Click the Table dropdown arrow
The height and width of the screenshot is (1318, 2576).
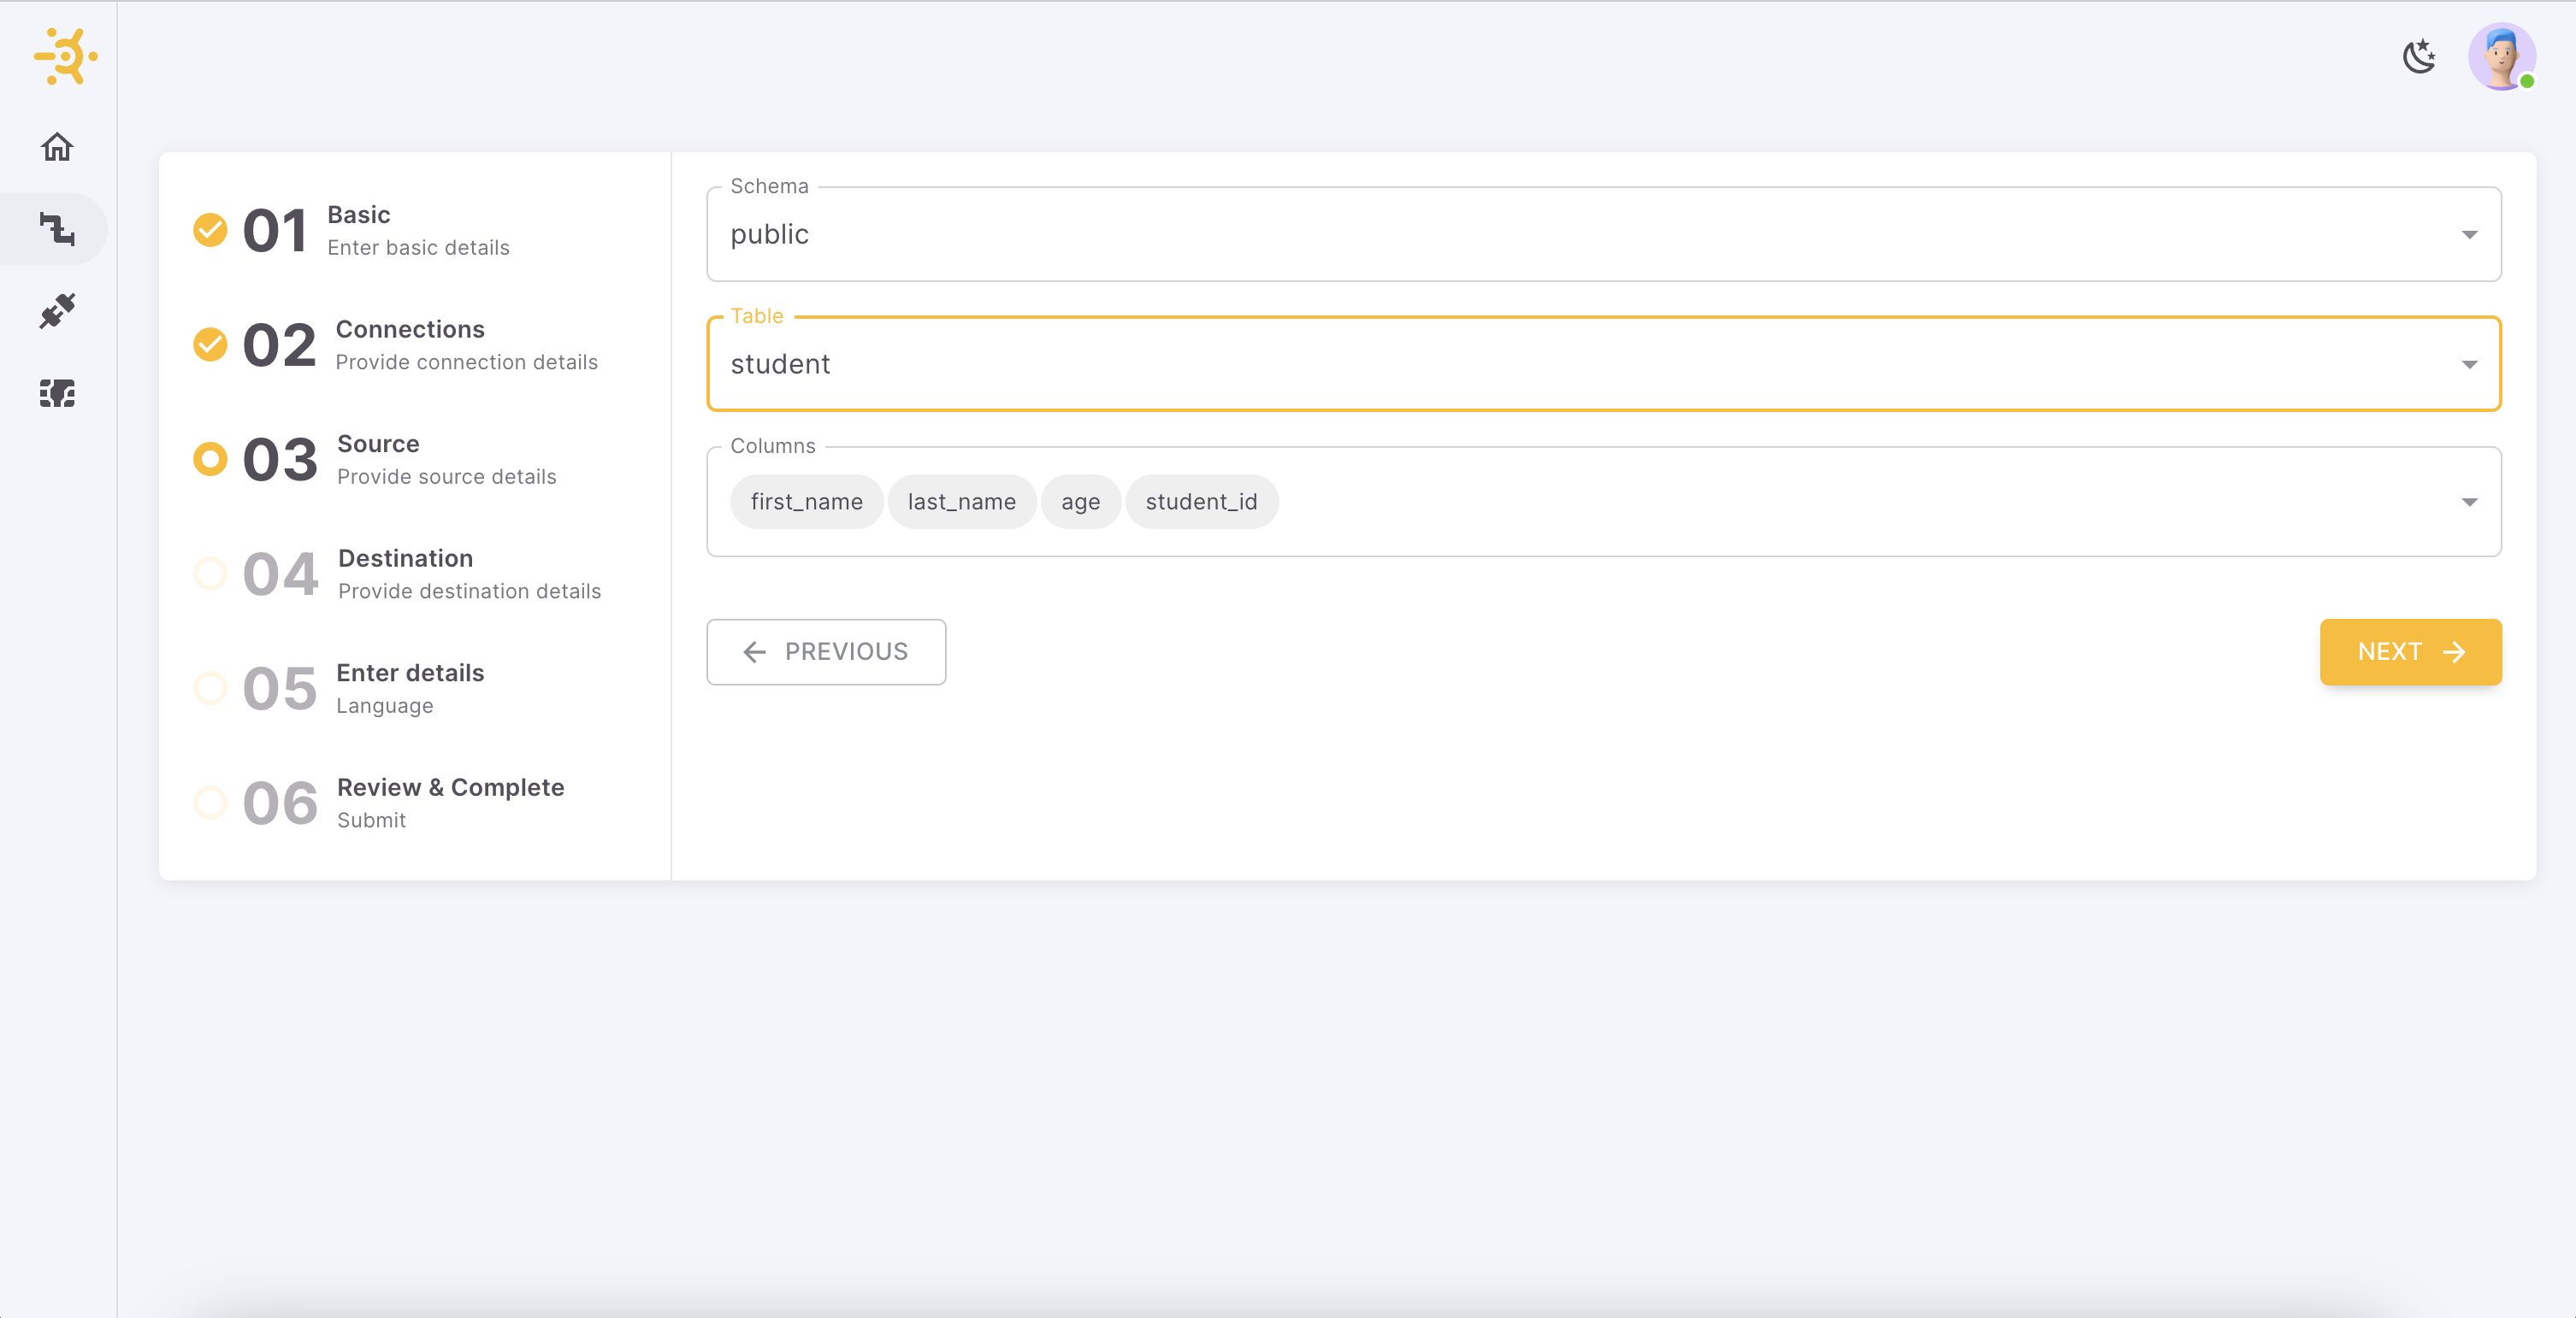2469,365
